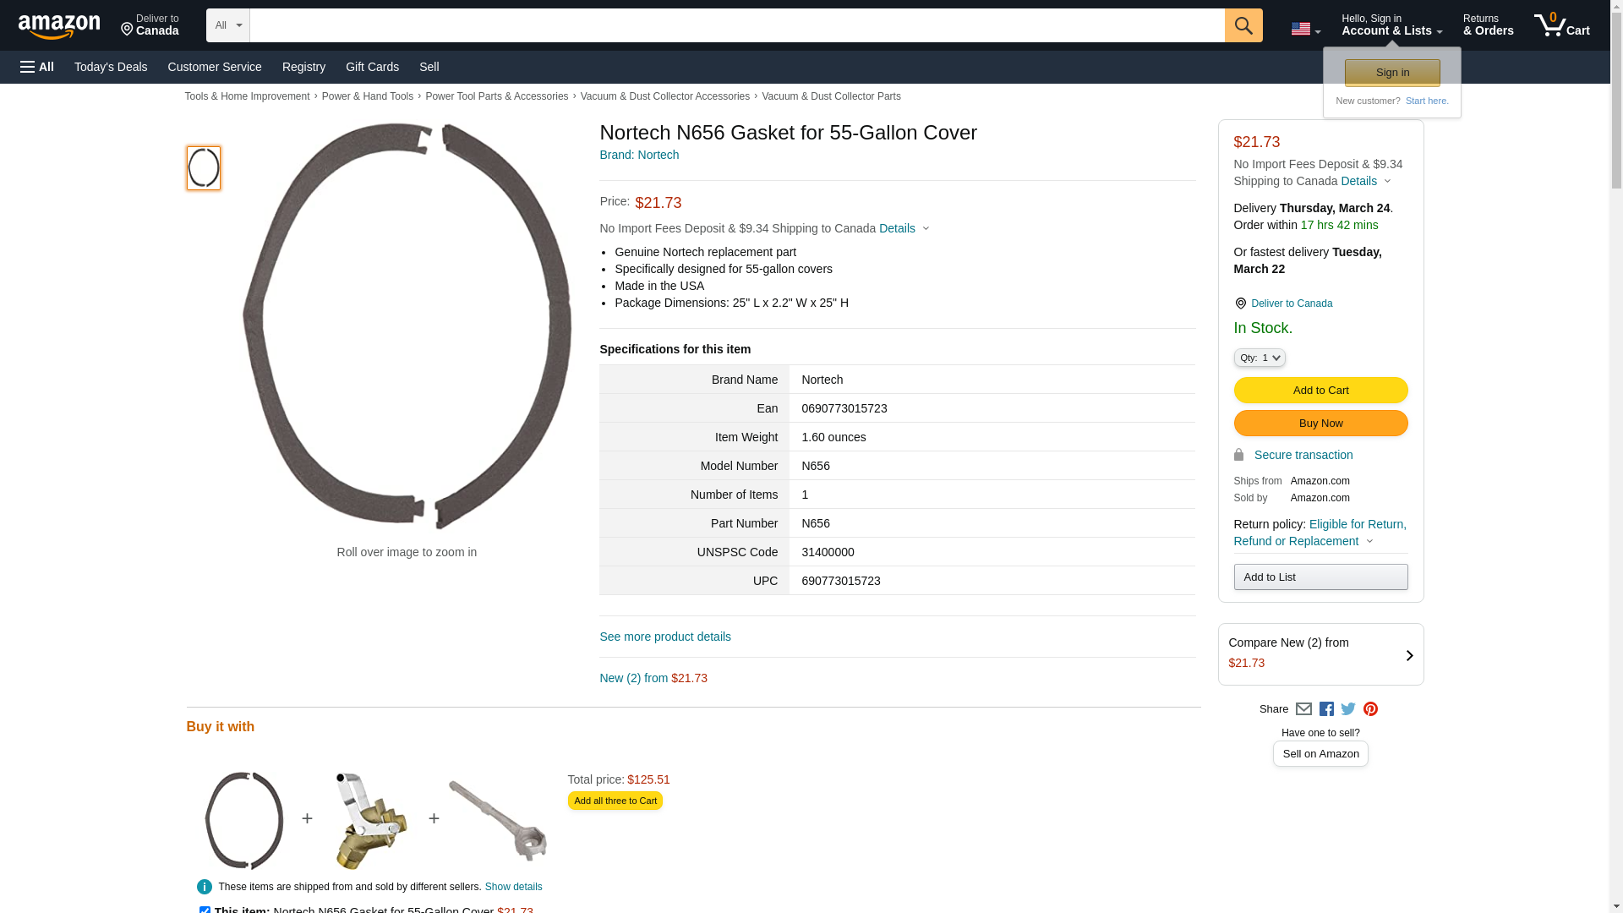Open the cart icon
The image size is (1623, 913).
[1561, 25]
